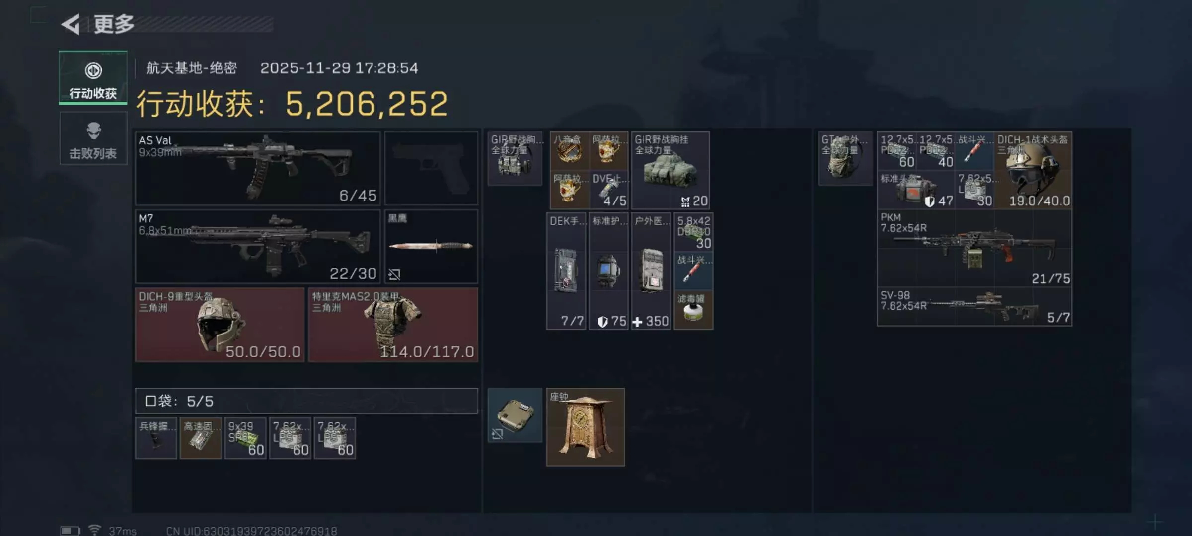This screenshot has width=1192, height=536.
Task: Click the 黑鹰 knife item
Action: [431, 246]
